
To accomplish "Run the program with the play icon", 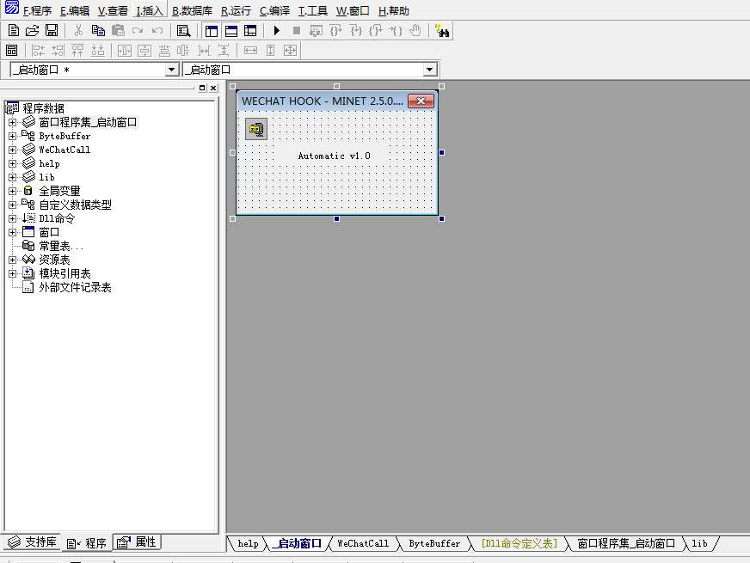I will point(276,31).
